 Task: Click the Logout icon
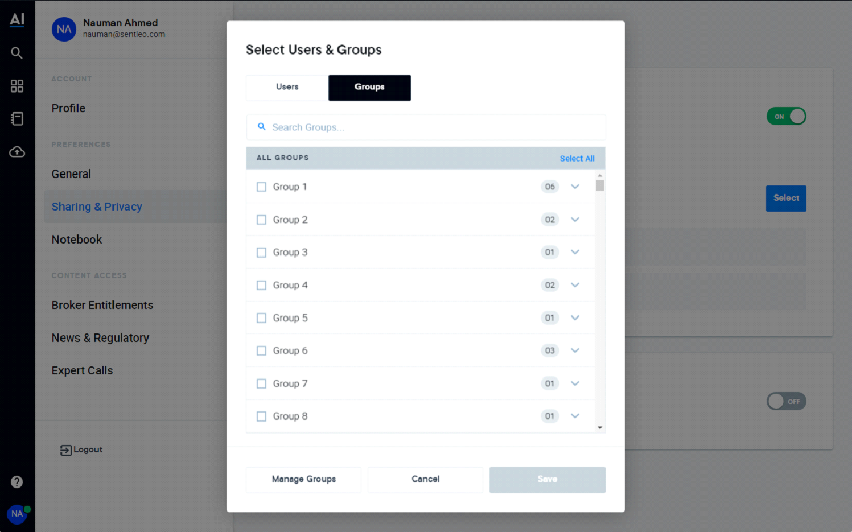pyautogui.click(x=66, y=450)
